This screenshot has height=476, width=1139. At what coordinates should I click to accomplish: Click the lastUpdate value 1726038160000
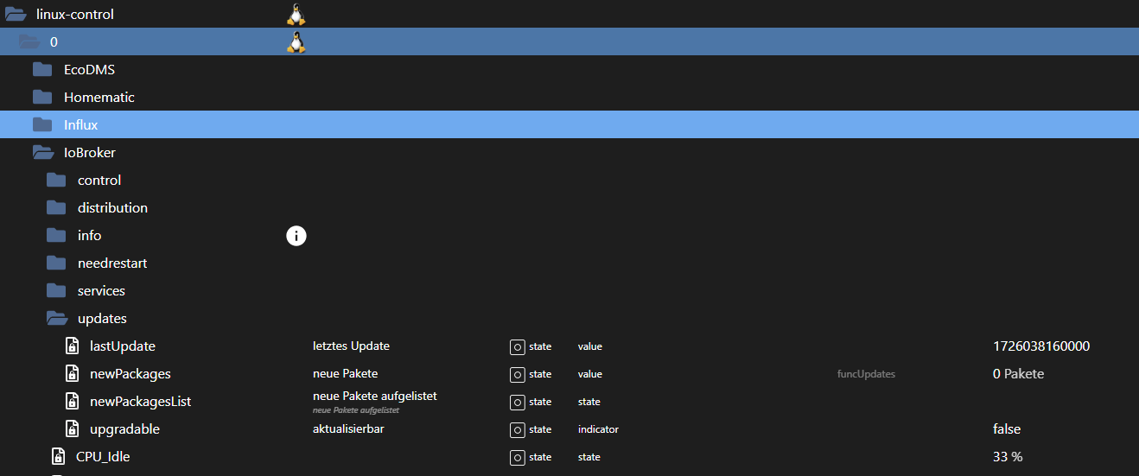[x=1041, y=346]
